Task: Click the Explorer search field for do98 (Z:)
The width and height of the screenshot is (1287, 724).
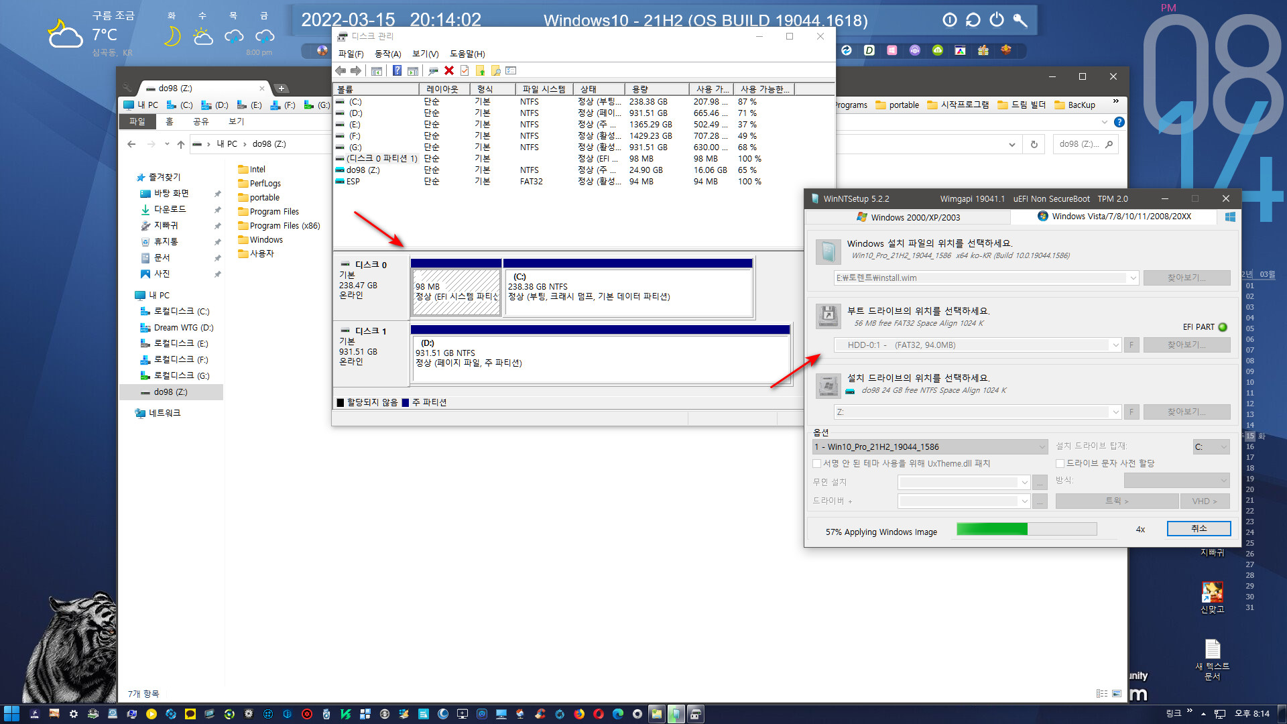Action: 1085,144
